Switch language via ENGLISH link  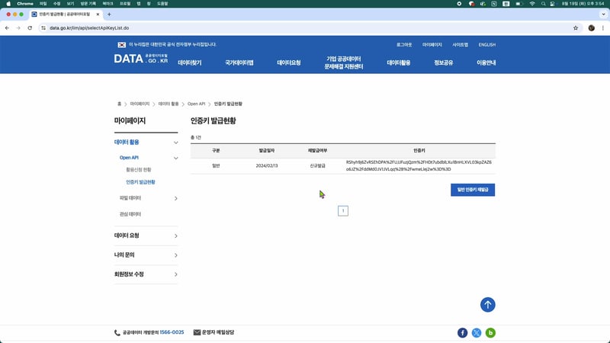486,45
